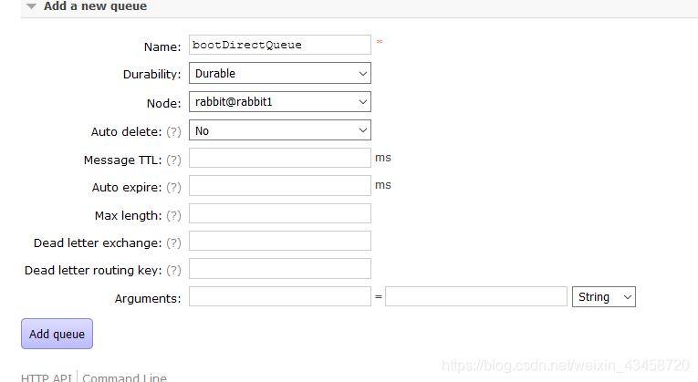Open the arguments type String dropdown
Image resolution: width=698 pixels, height=382 pixels.
(603, 296)
